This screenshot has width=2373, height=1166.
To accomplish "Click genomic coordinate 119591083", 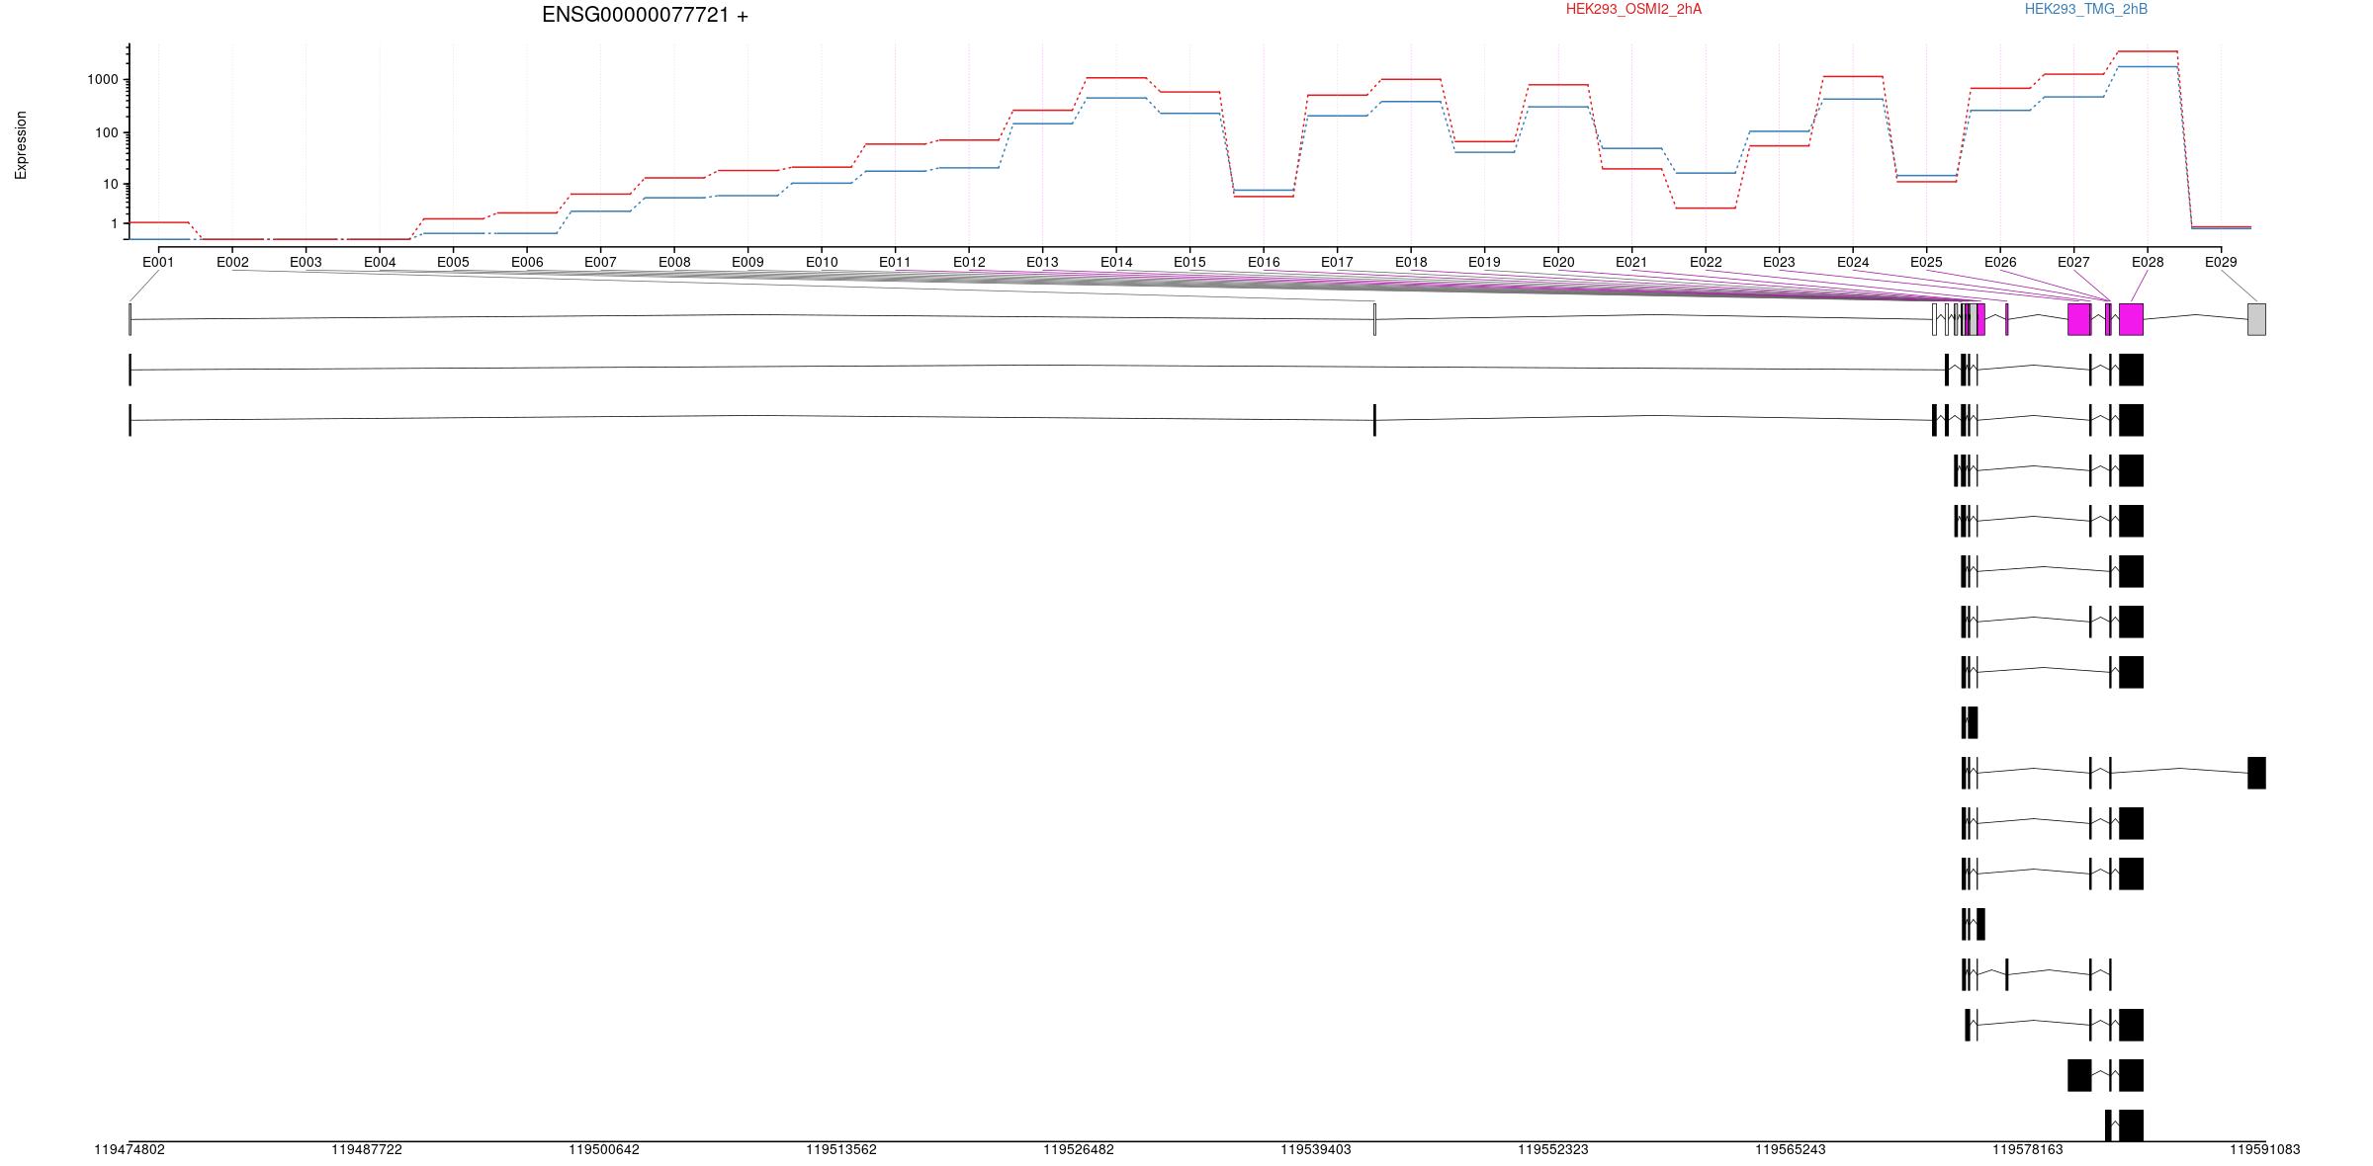I will point(2265,1149).
